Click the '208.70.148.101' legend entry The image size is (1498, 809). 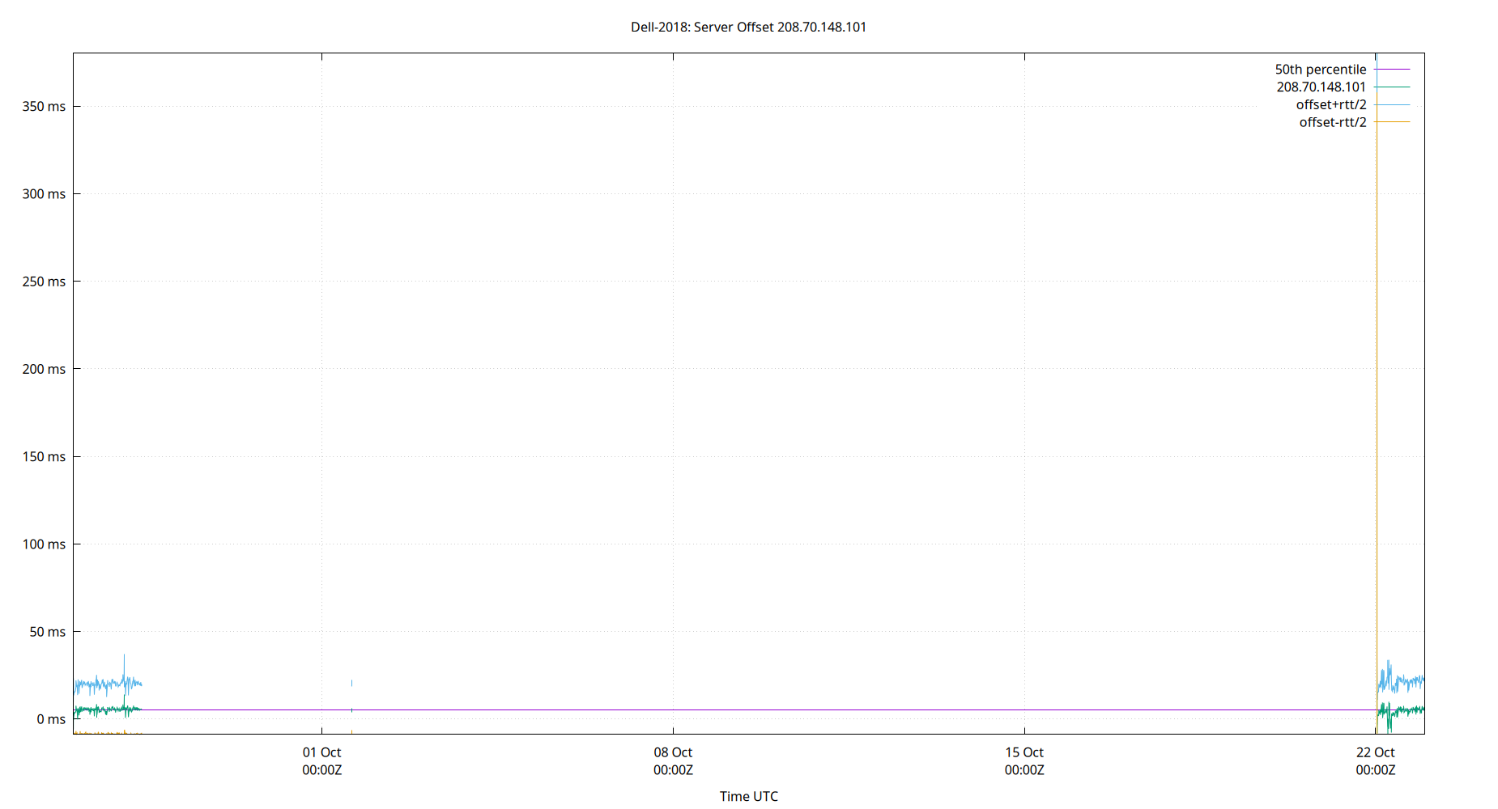tap(1321, 87)
